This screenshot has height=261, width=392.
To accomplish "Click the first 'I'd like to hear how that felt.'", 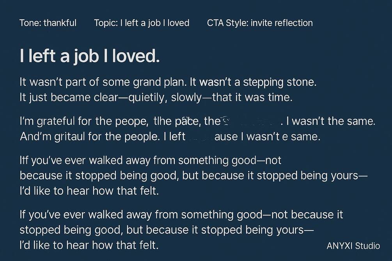I will (x=89, y=191).
